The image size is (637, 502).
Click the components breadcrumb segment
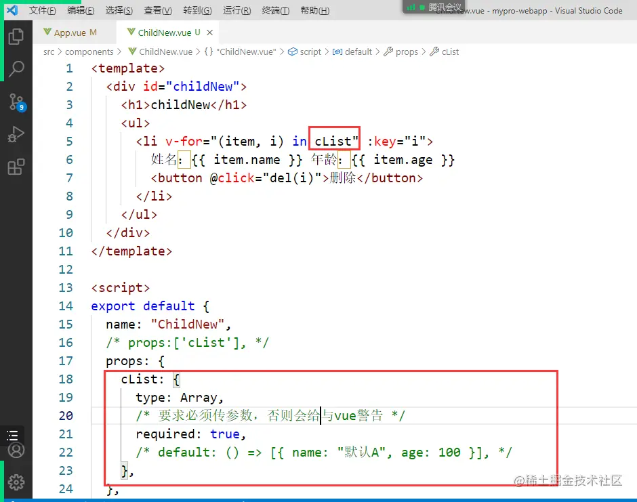[89, 52]
